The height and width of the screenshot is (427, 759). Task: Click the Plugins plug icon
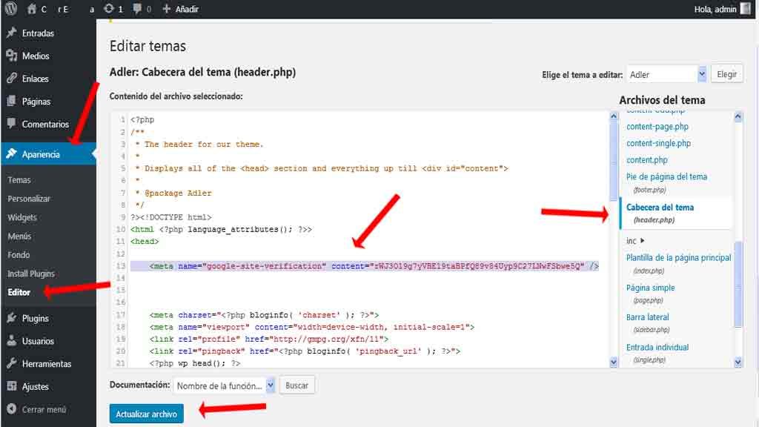click(x=12, y=318)
